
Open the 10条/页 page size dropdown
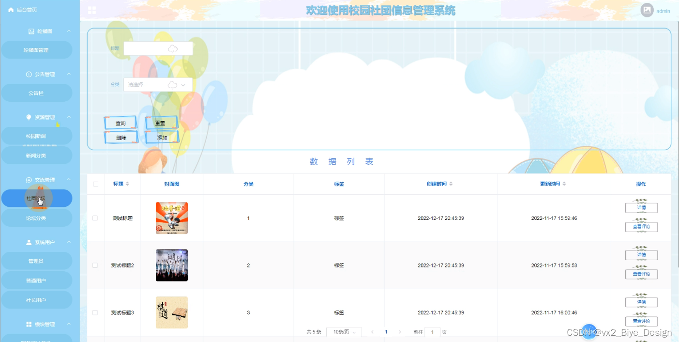344,332
